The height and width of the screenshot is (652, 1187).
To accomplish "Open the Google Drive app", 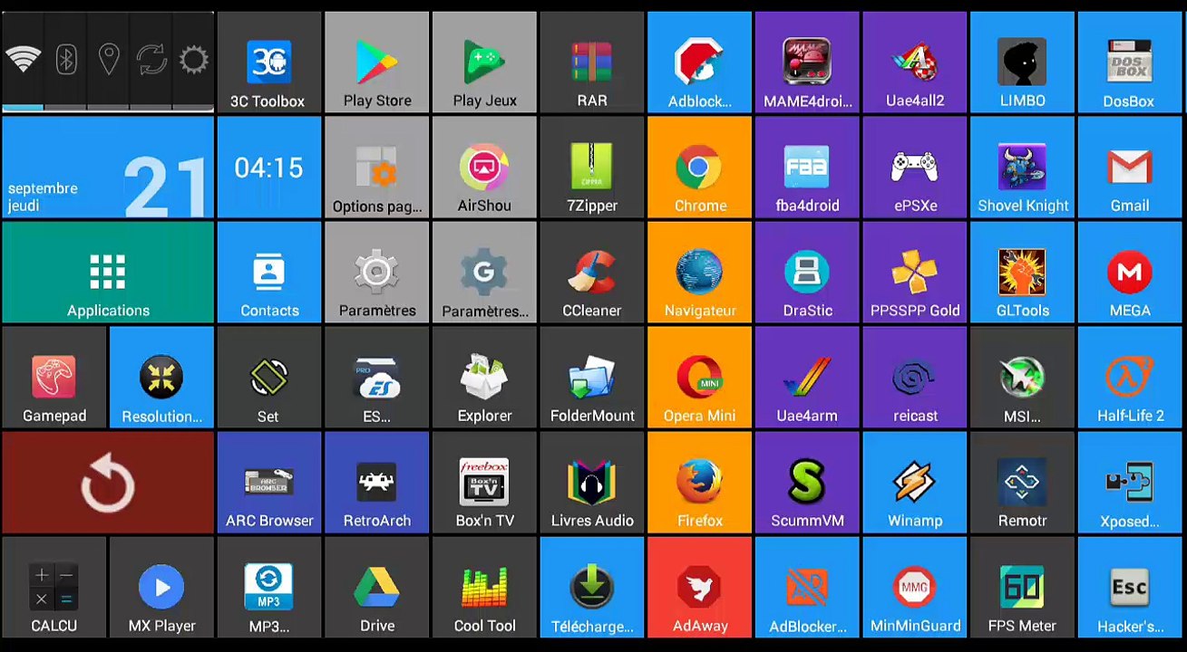I will click(x=376, y=588).
